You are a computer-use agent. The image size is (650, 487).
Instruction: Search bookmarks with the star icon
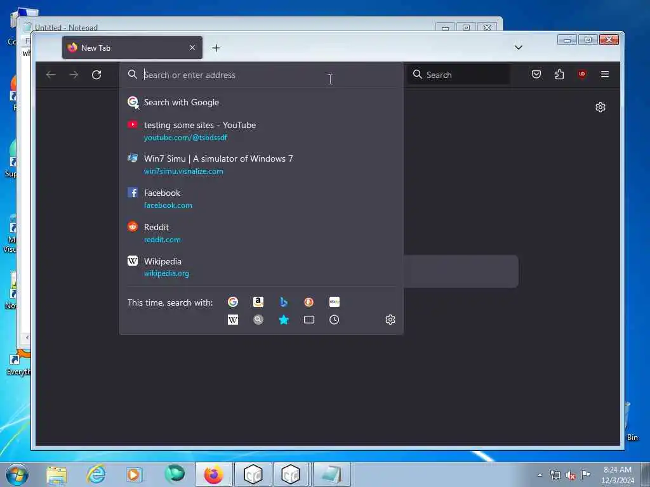click(284, 320)
